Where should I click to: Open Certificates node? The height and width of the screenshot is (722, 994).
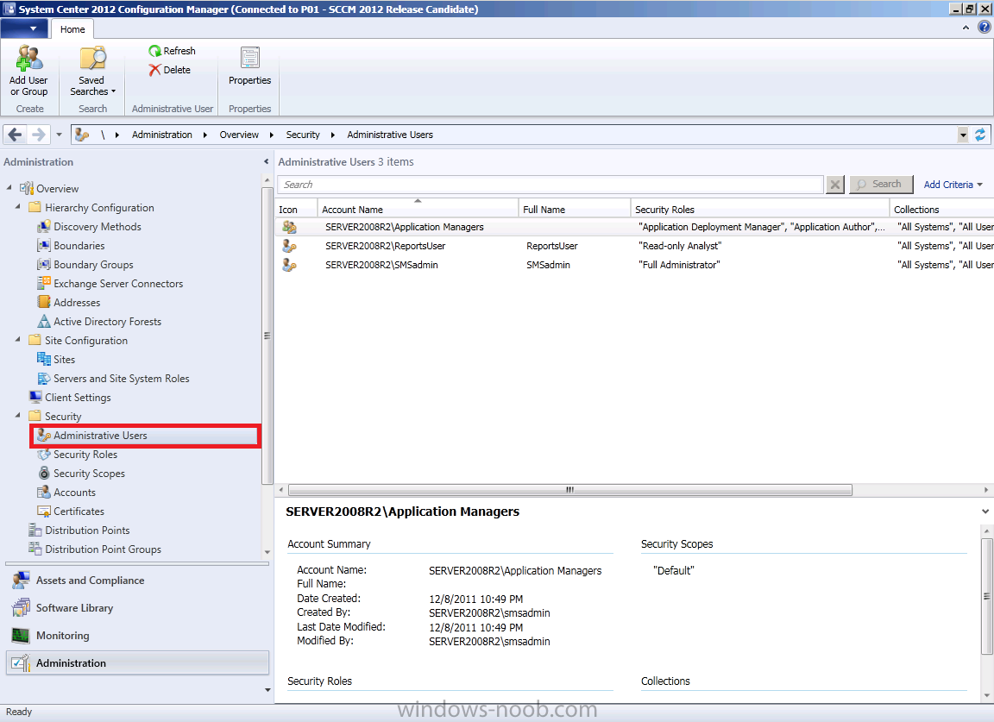click(x=71, y=512)
